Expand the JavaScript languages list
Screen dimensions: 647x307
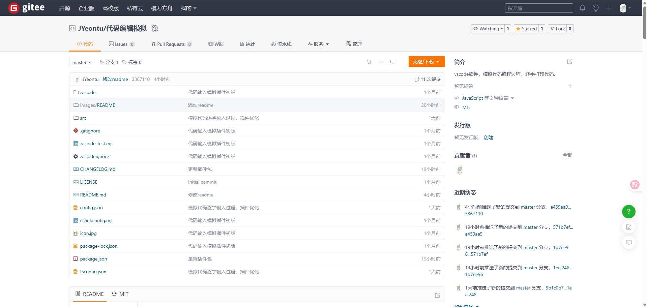(484, 98)
